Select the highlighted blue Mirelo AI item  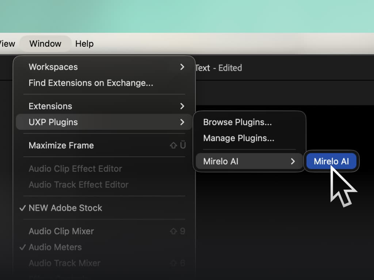(331, 161)
